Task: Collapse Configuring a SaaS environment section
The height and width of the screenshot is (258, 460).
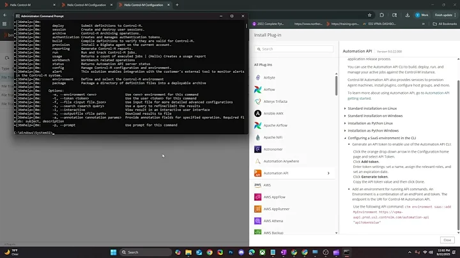Action: point(380,138)
